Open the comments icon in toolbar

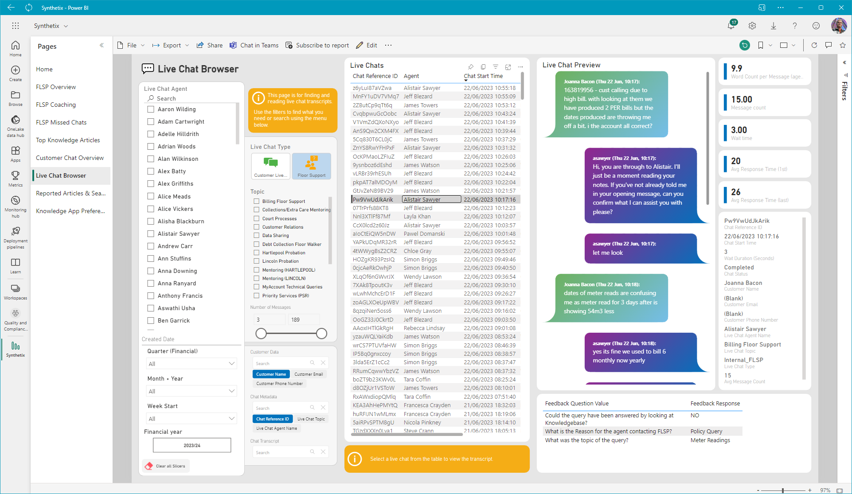pos(828,45)
